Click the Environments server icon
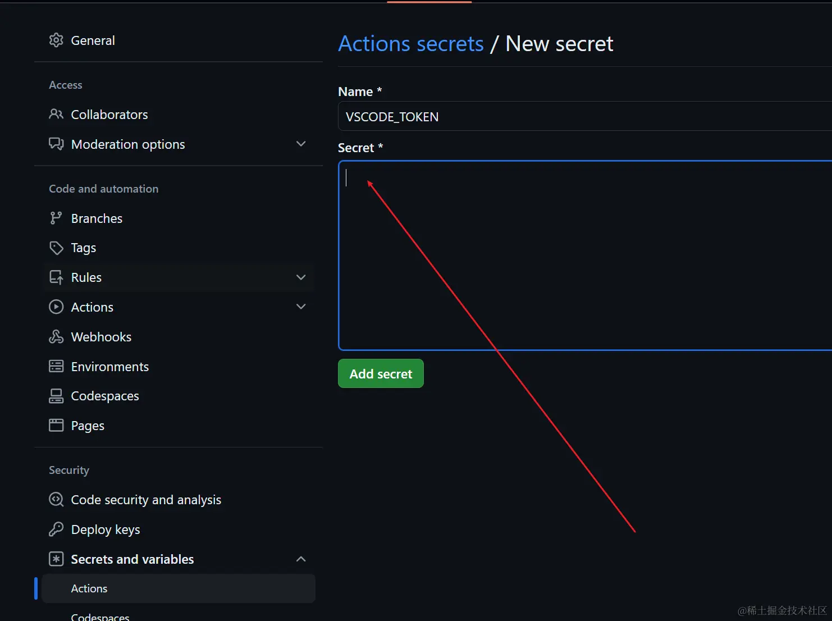This screenshot has height=621, width=832. [x=56, y=367]
